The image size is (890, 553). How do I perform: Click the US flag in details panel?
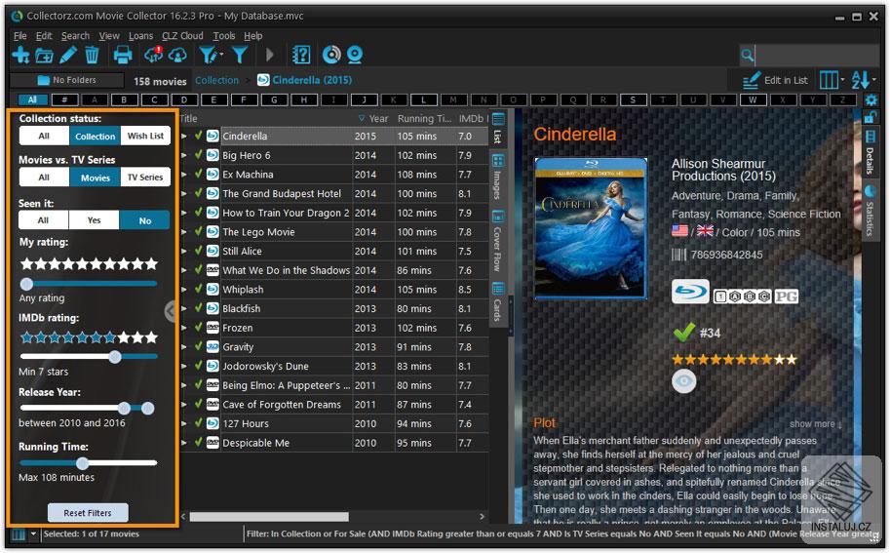679,231
